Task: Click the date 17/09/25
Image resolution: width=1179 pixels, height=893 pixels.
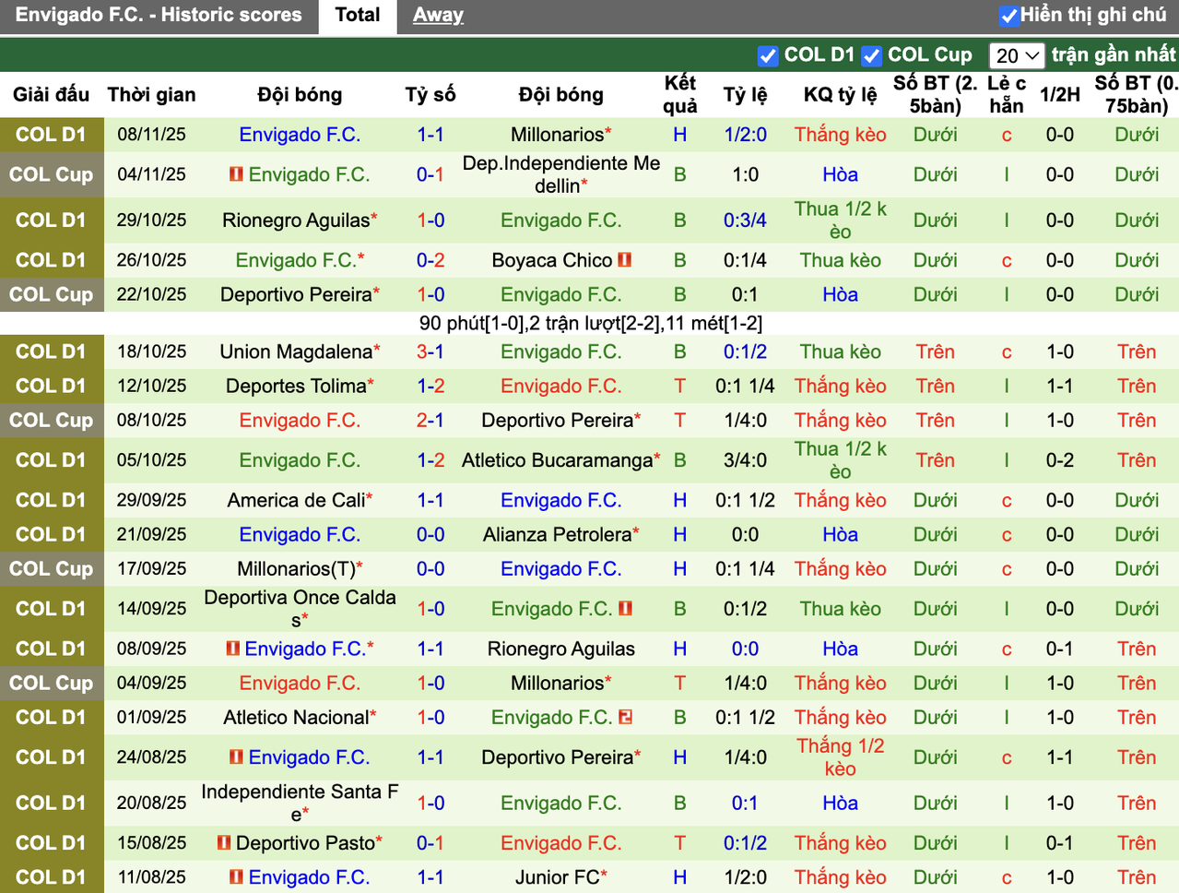Action: [x=151, y=568]
